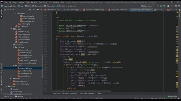Screen dimensions: 181x101
Task: Open the Database tool window stripe
Action: [x=180, y=14]
